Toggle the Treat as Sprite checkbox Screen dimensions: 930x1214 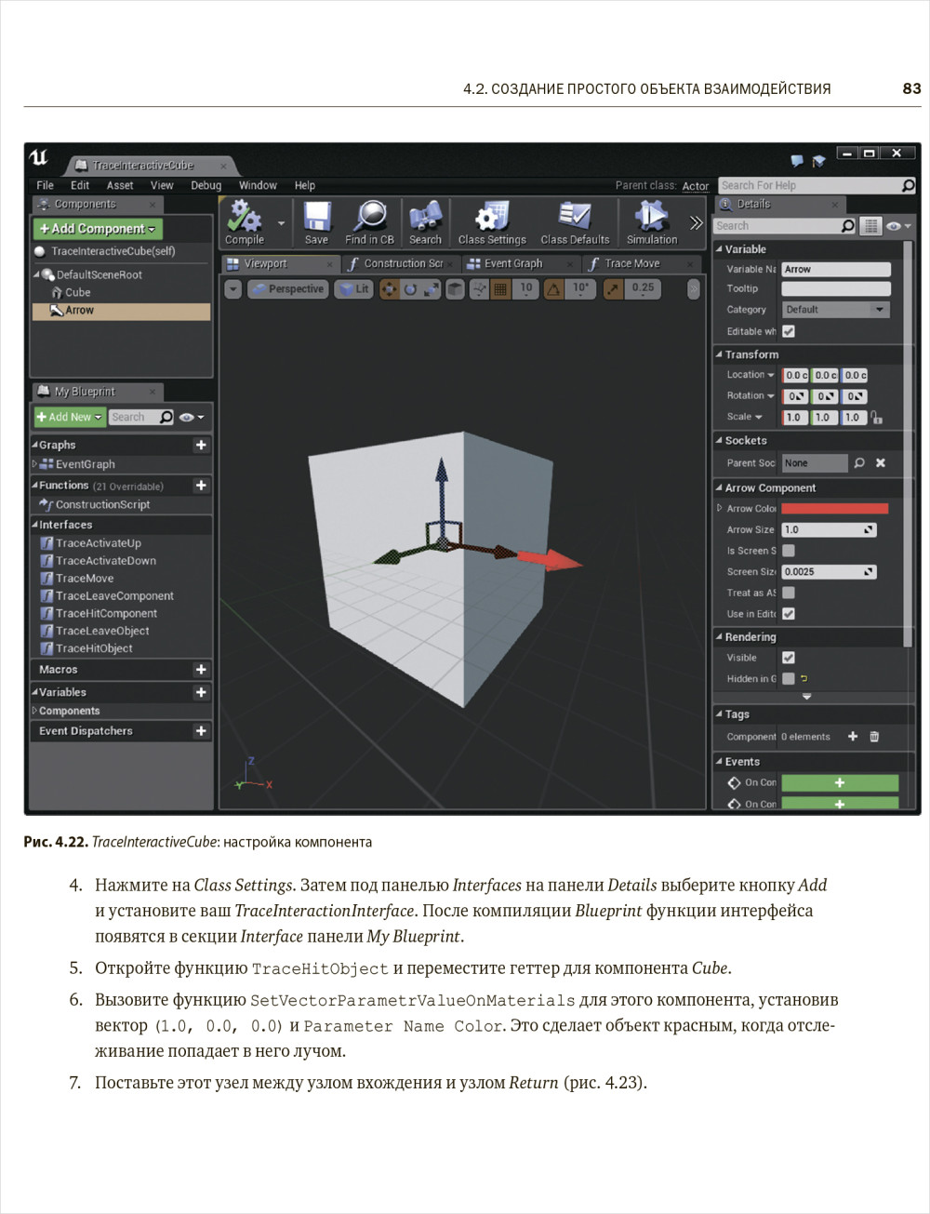point(789,593)
